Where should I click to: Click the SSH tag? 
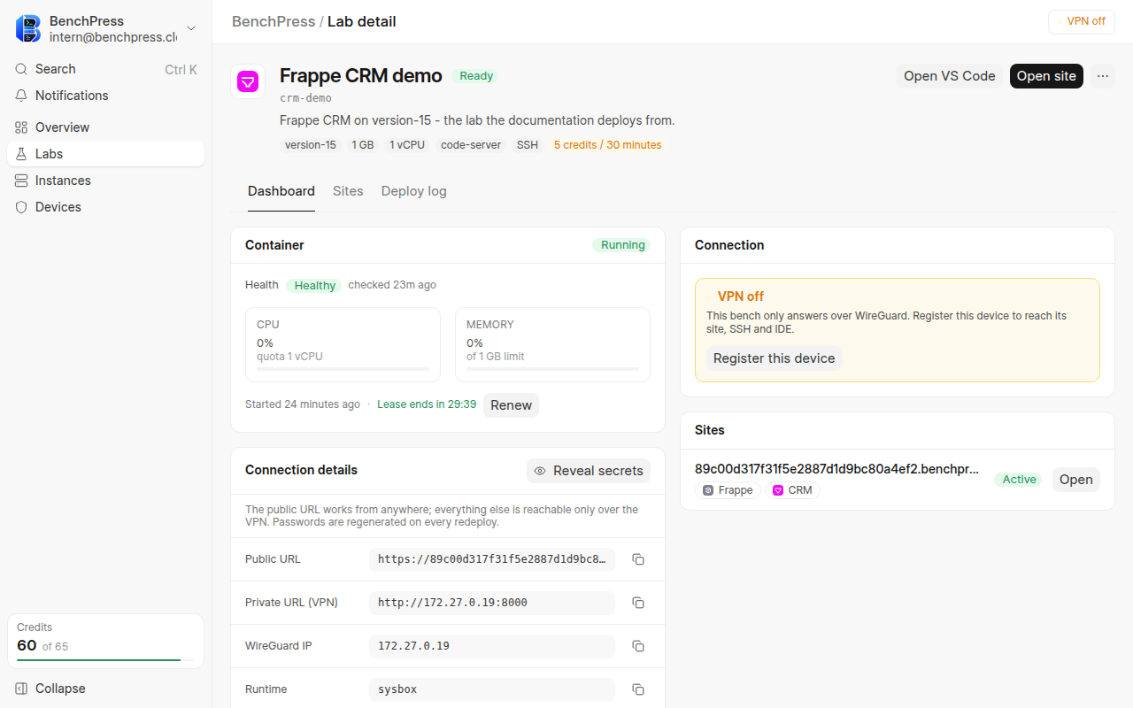528,145
